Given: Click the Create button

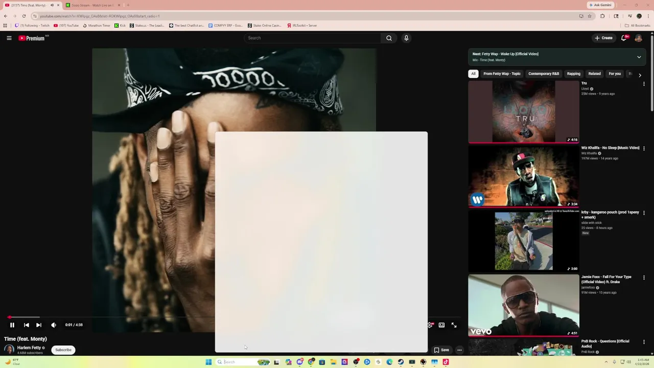Looking at the screenshot, I should point(603,38).
